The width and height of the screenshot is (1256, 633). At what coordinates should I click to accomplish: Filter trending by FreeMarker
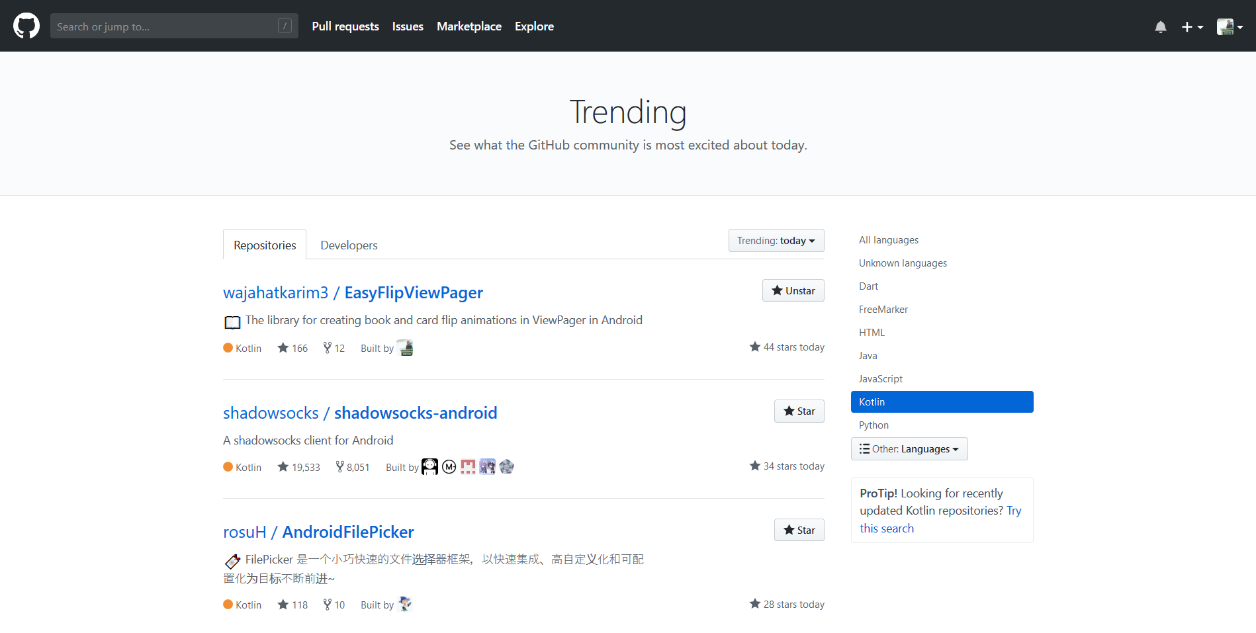883,310
